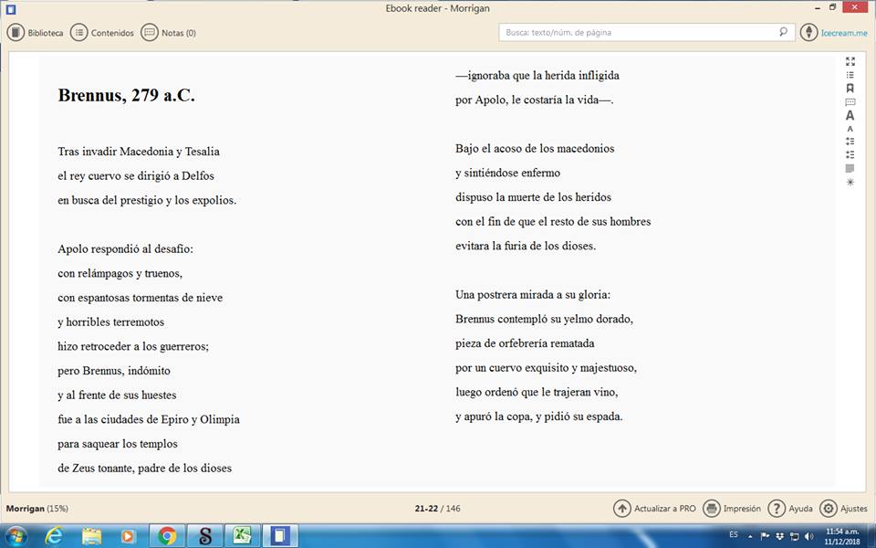876x548 pixels.
Task: Open the Notas (0) panel
Action: (x=169, y=33)
